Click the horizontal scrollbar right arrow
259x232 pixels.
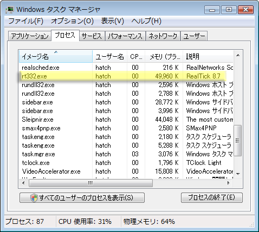coord(229,183)
